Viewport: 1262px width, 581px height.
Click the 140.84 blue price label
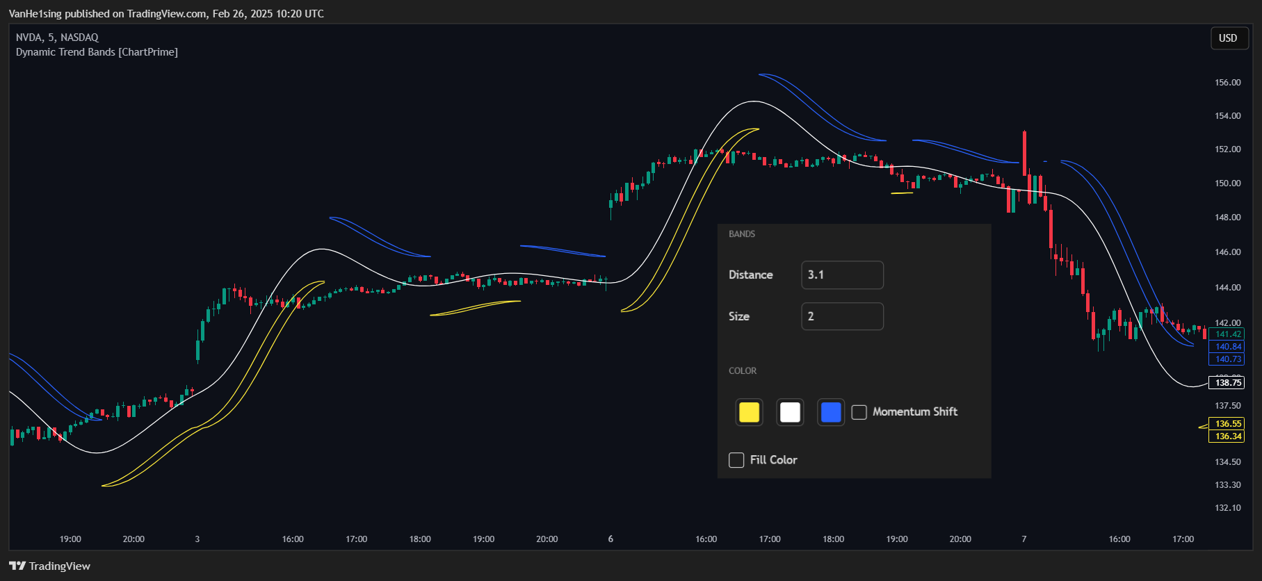click(1228, 347)
